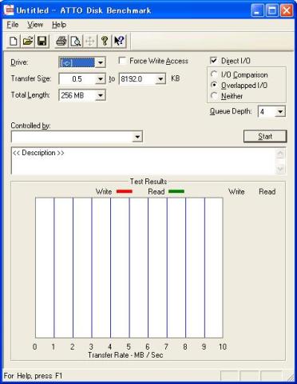Close the ATTO Disk Benchmark window
The height and width of the screenshot is (384, 297).
(x=287, y=10)
